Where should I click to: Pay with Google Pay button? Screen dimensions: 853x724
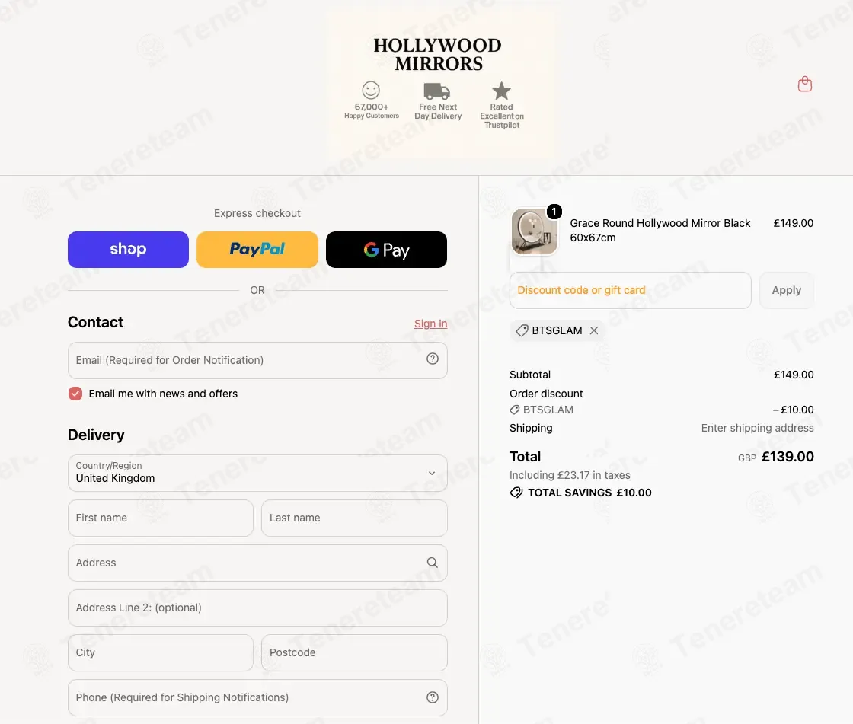[386, 250]
